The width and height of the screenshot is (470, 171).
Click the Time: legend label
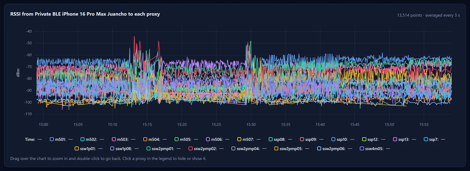tap(30, 139)
